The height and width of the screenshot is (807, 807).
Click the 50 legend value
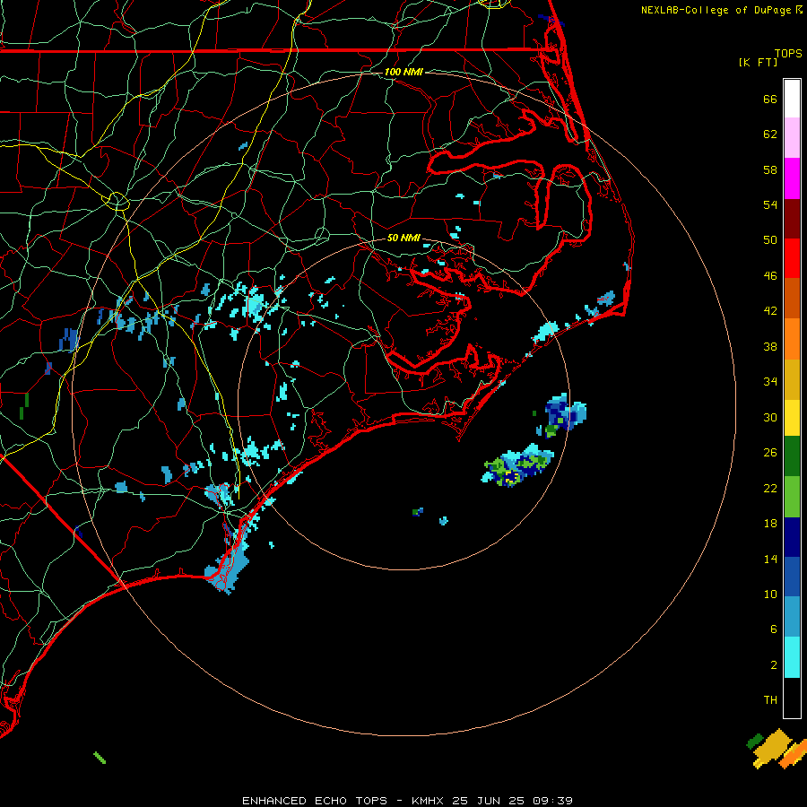(770, 240)
